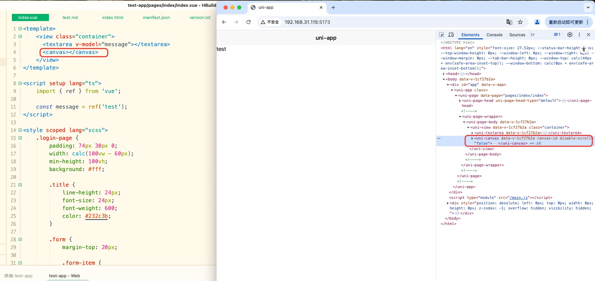Click the #232c3b color value in the code
595x281 pixels.
point(97,216)
